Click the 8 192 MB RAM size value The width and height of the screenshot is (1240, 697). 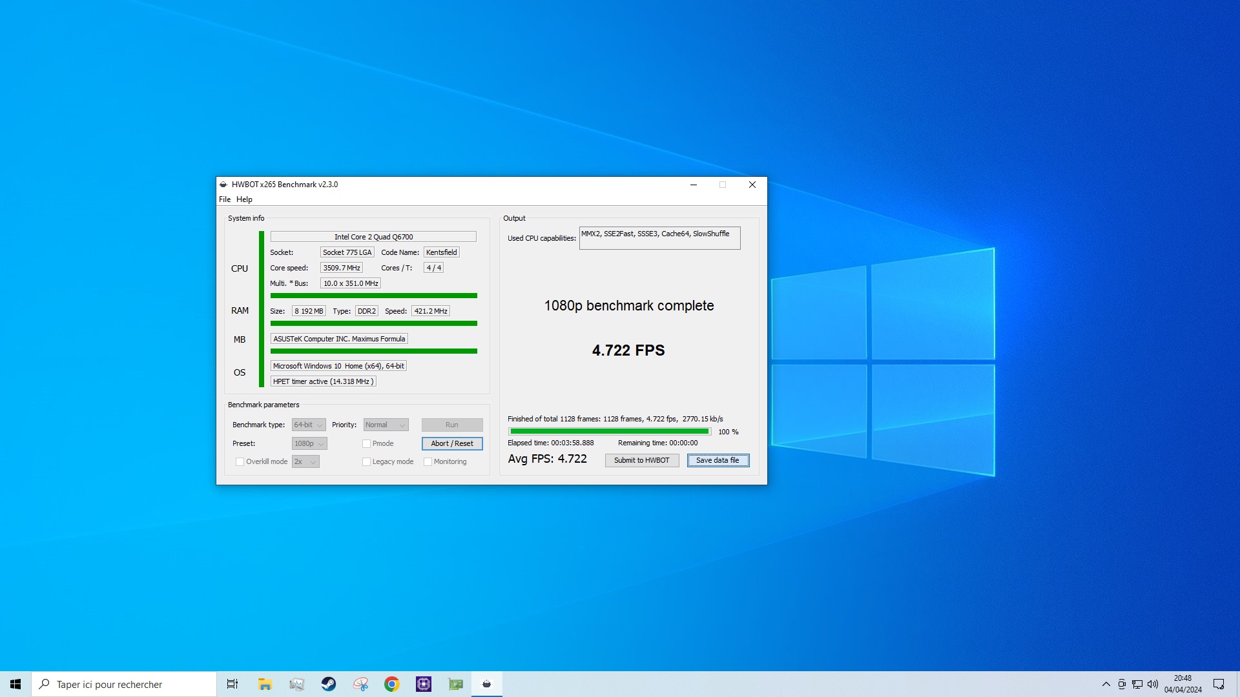(309, 311)
